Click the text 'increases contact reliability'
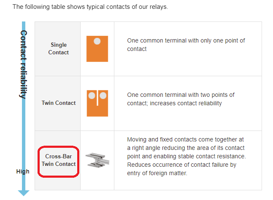The height and width of the screenshot is (200, 273). pos(186,103)
